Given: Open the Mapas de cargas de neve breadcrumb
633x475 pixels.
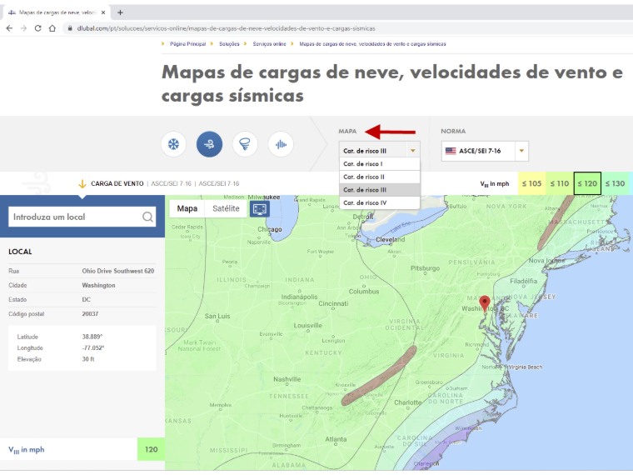Looking at the screenshot, I should pyautogui.click(x=372, y=44).
